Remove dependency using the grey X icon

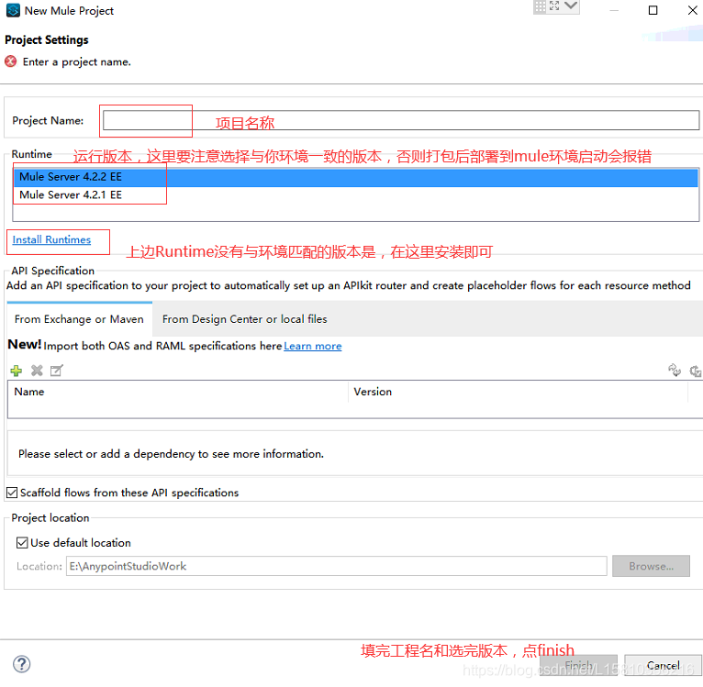pos(37,371)
